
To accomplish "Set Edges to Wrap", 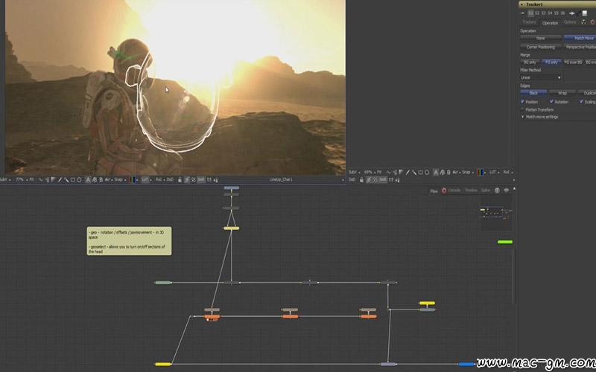I will [562, 92].
